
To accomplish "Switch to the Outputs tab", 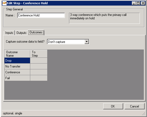I will pos(21,33).
